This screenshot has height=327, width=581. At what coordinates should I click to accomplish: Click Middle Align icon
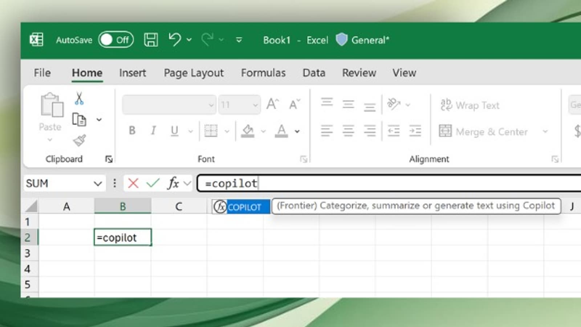click(x=348, y=105)
